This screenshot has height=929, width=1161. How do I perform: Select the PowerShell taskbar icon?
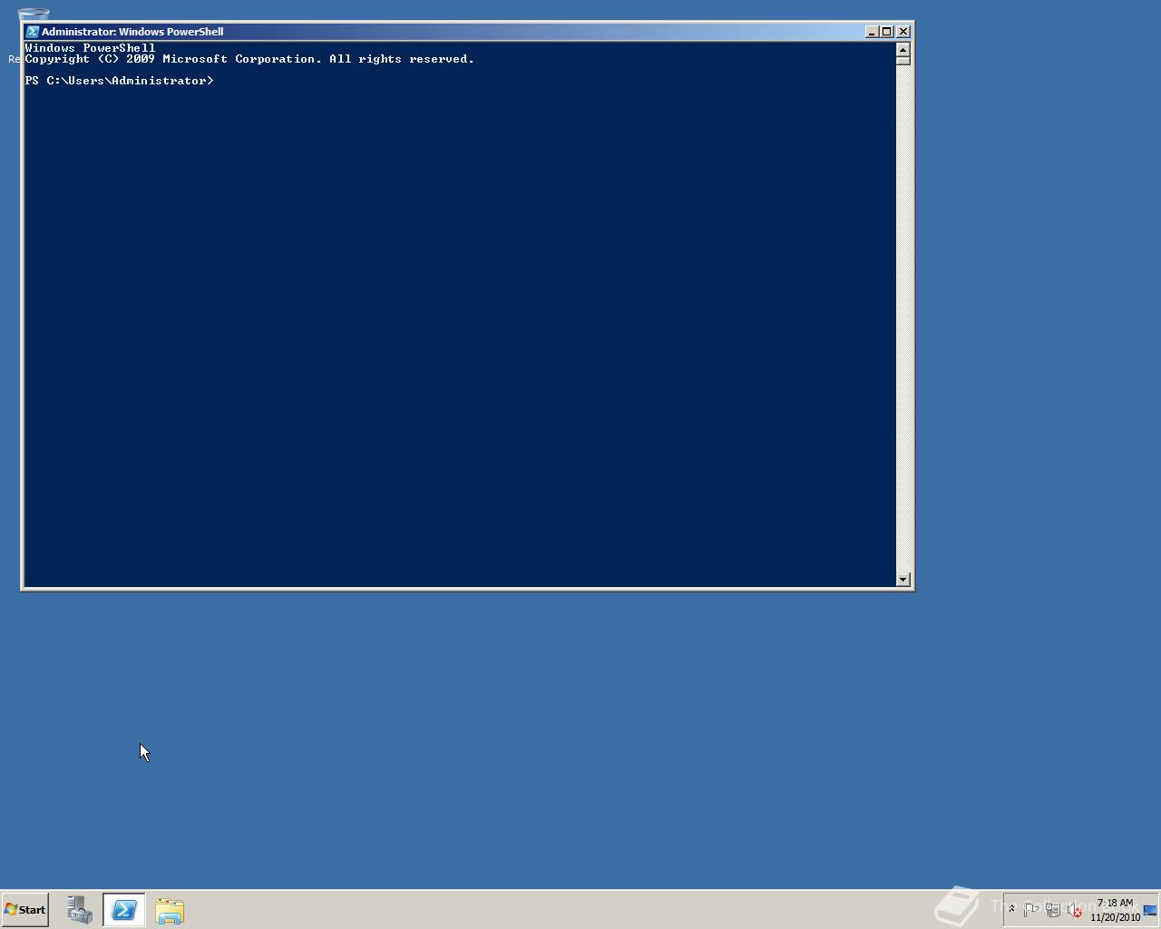pos(124,910)
